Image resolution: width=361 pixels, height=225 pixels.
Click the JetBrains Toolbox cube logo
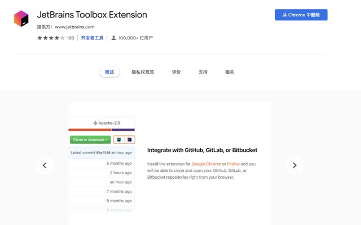(21, 19)
